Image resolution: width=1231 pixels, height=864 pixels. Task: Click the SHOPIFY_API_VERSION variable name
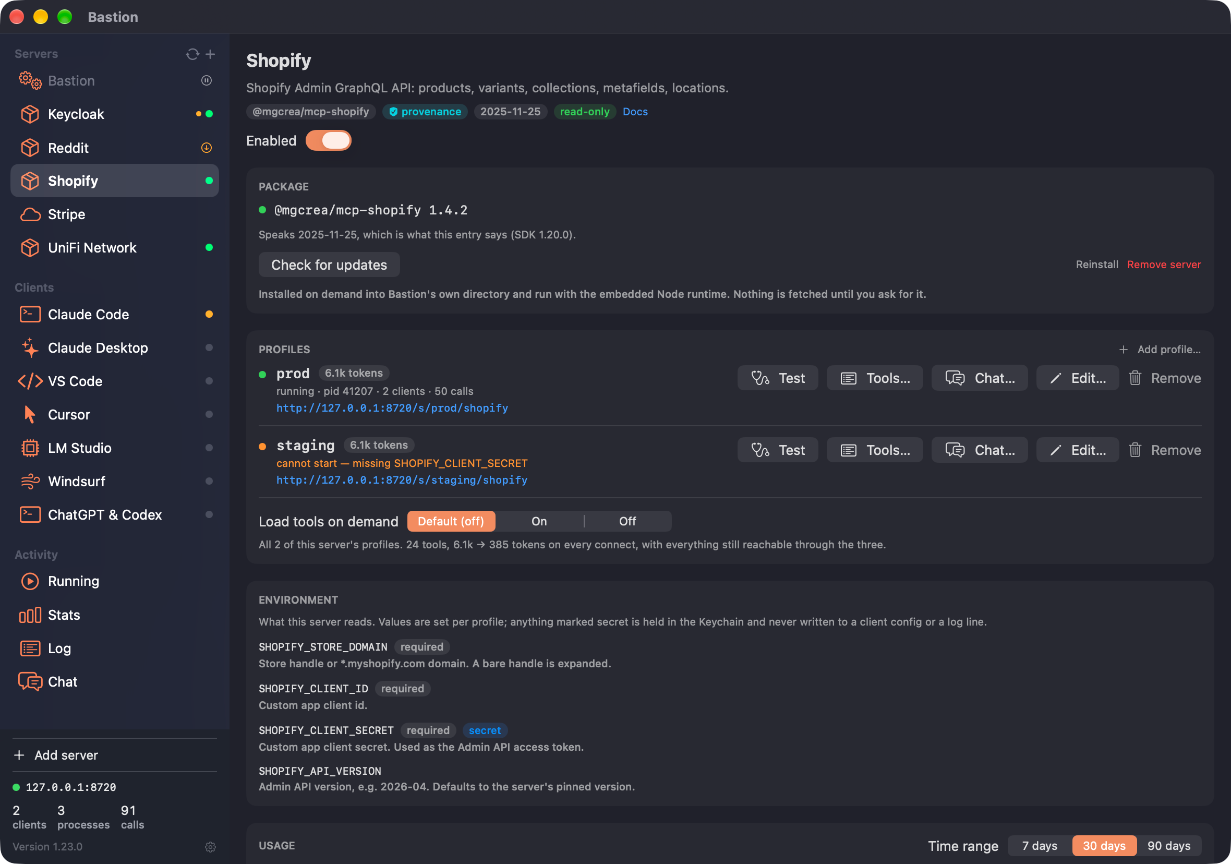(x=320, y=771)
